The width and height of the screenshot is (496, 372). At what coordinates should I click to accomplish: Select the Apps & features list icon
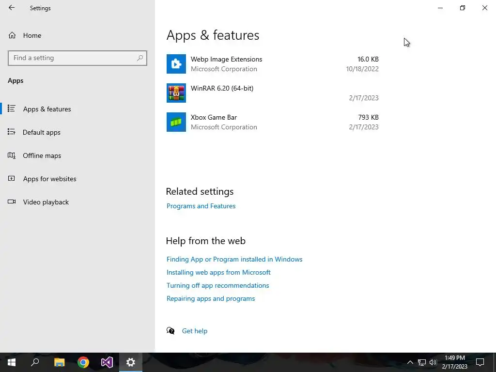pos(12,108)
